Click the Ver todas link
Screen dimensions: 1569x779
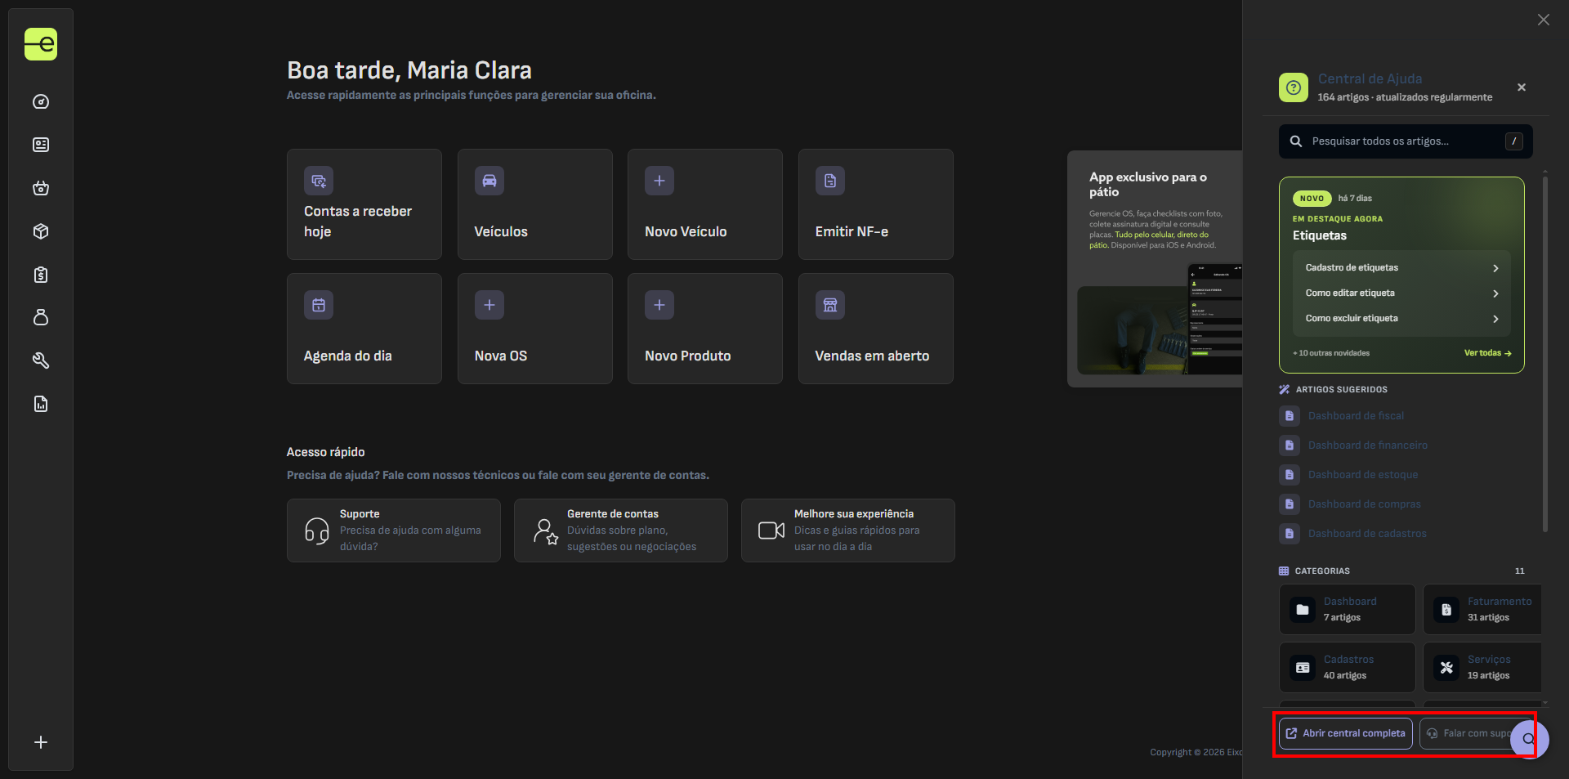coord(1487,353)
